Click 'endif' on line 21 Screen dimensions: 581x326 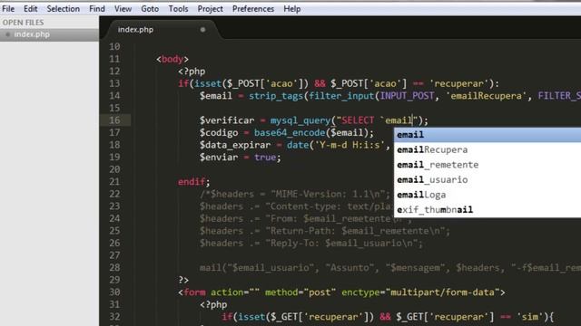(x=192, y=182)
